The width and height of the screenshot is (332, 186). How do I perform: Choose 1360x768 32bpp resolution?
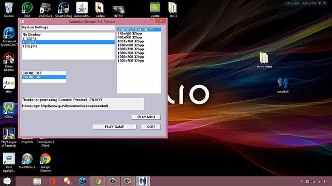point(139,57)
